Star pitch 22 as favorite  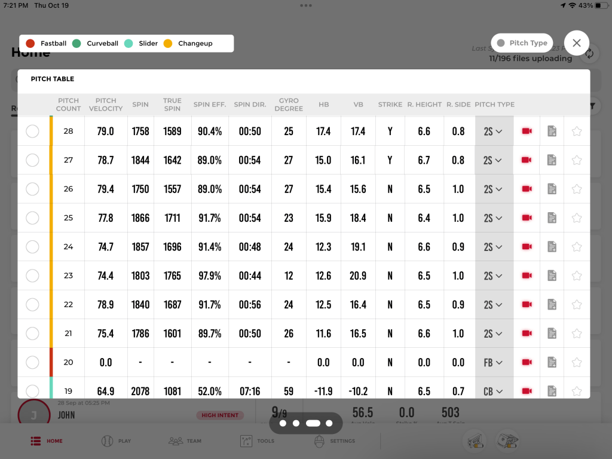577,304
